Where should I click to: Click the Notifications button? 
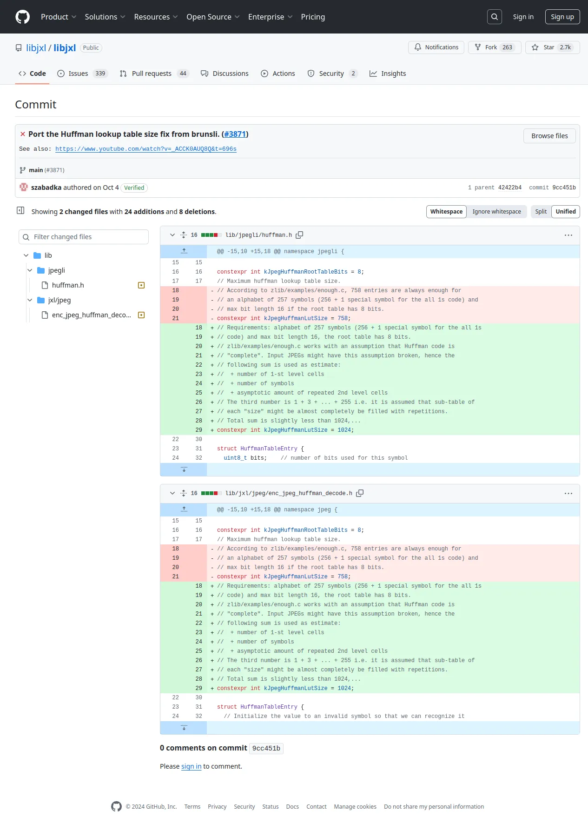pyautogui.click(x=436, y=47)
